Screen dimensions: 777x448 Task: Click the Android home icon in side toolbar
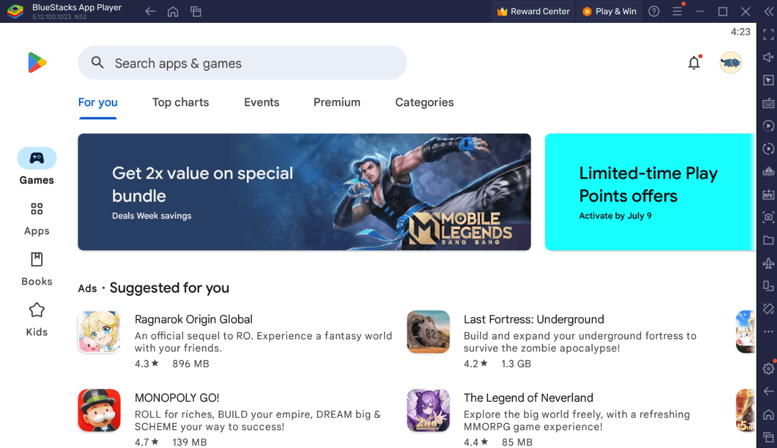click(x=768, y=414)
